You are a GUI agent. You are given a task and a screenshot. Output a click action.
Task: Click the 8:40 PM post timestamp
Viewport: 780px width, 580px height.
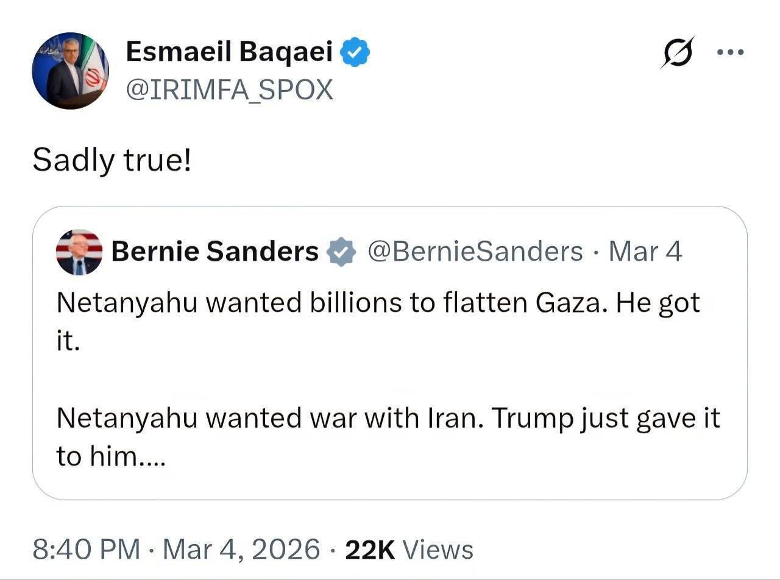pos(86,549)
